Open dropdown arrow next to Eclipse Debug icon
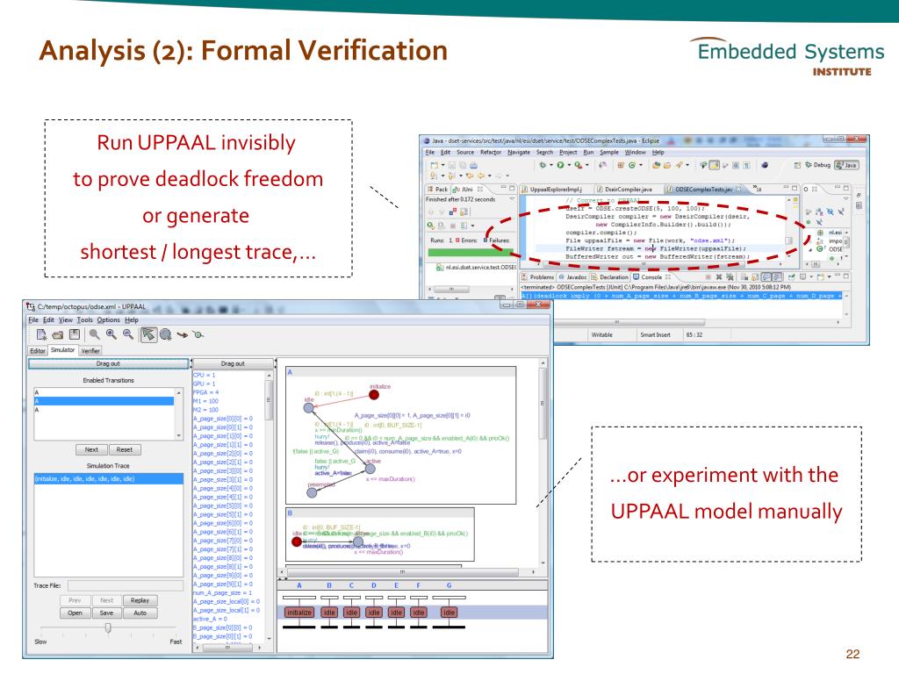Image resolution: width=899 pixels, height=674 pixels. tap(551, 165)
